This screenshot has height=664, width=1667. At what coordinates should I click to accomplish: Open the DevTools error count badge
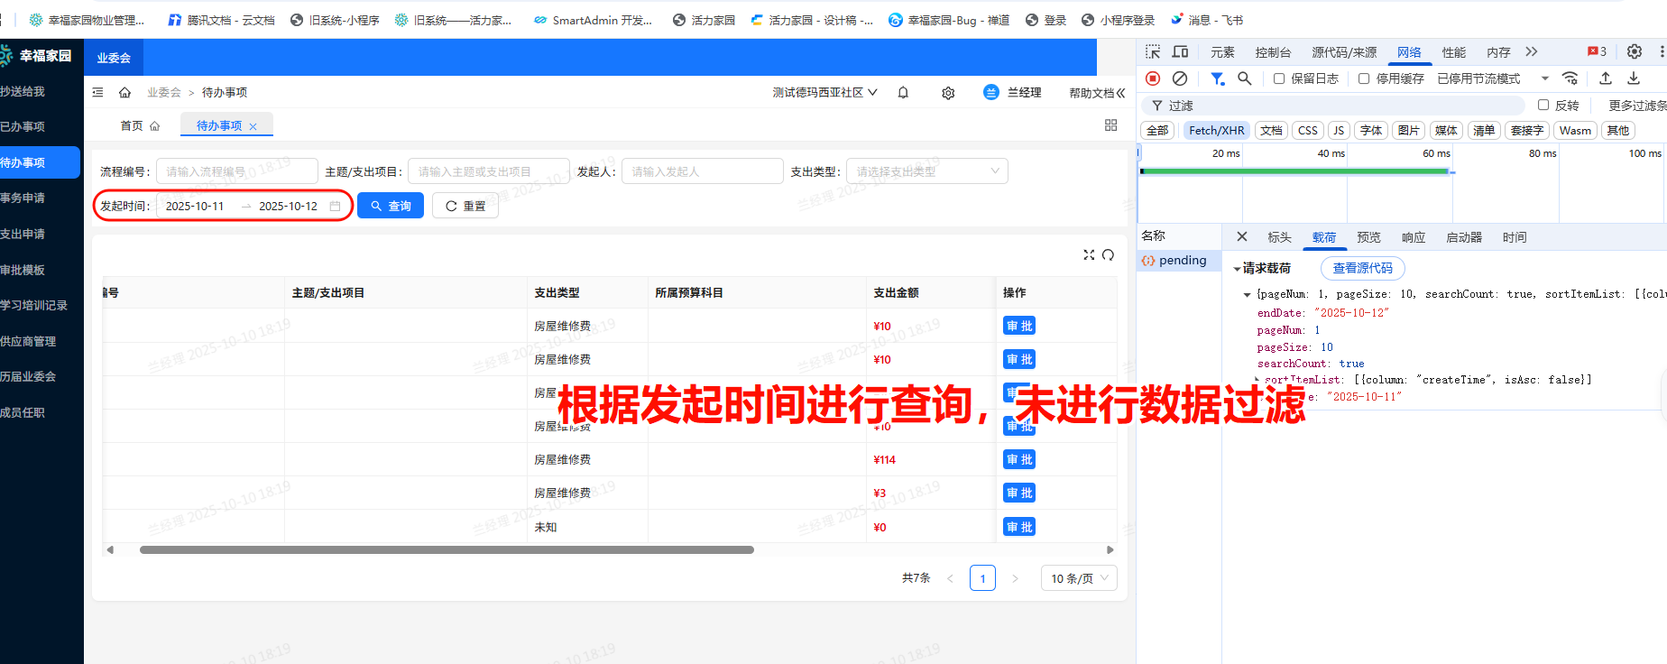point(1598,51)
